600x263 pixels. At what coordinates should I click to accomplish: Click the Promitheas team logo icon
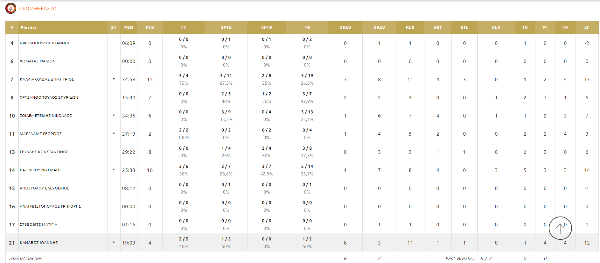tap(11, 8)
